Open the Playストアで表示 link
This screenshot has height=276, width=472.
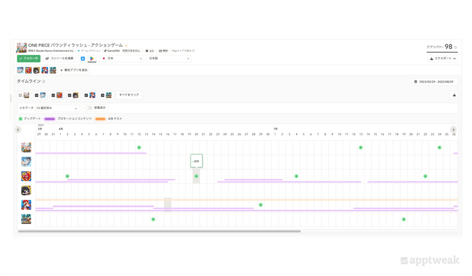[183, 51]
